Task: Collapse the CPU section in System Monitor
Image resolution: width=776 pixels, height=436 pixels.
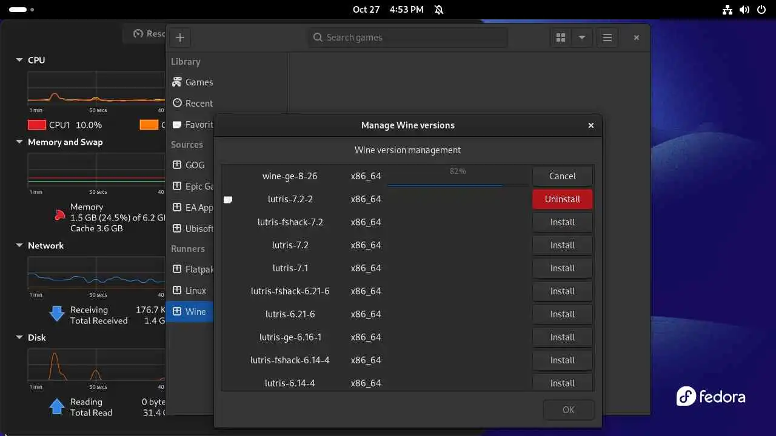Action: pyautogui.click(x=19, y=60)
